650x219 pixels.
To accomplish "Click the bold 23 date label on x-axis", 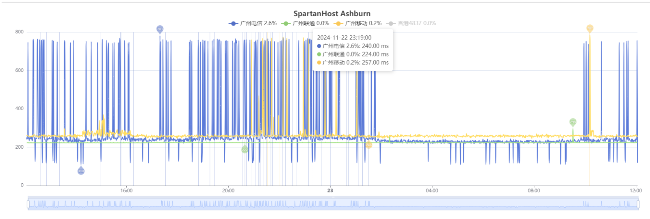I will click(x=330, y=191).
